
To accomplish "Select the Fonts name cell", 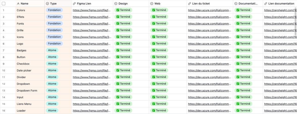I will tap(30, 24).
